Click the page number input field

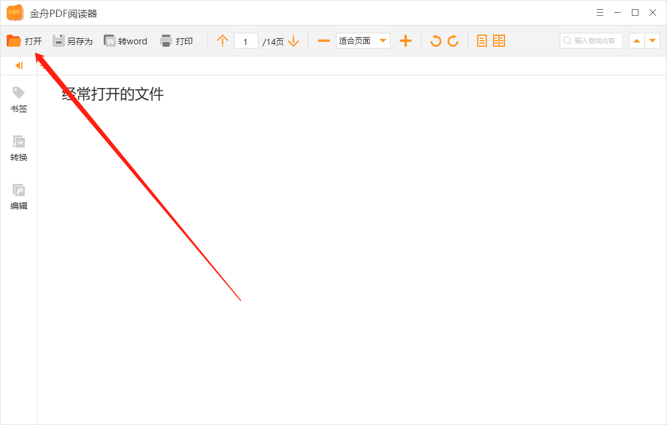pyautogui.click(x=246, y=41)
